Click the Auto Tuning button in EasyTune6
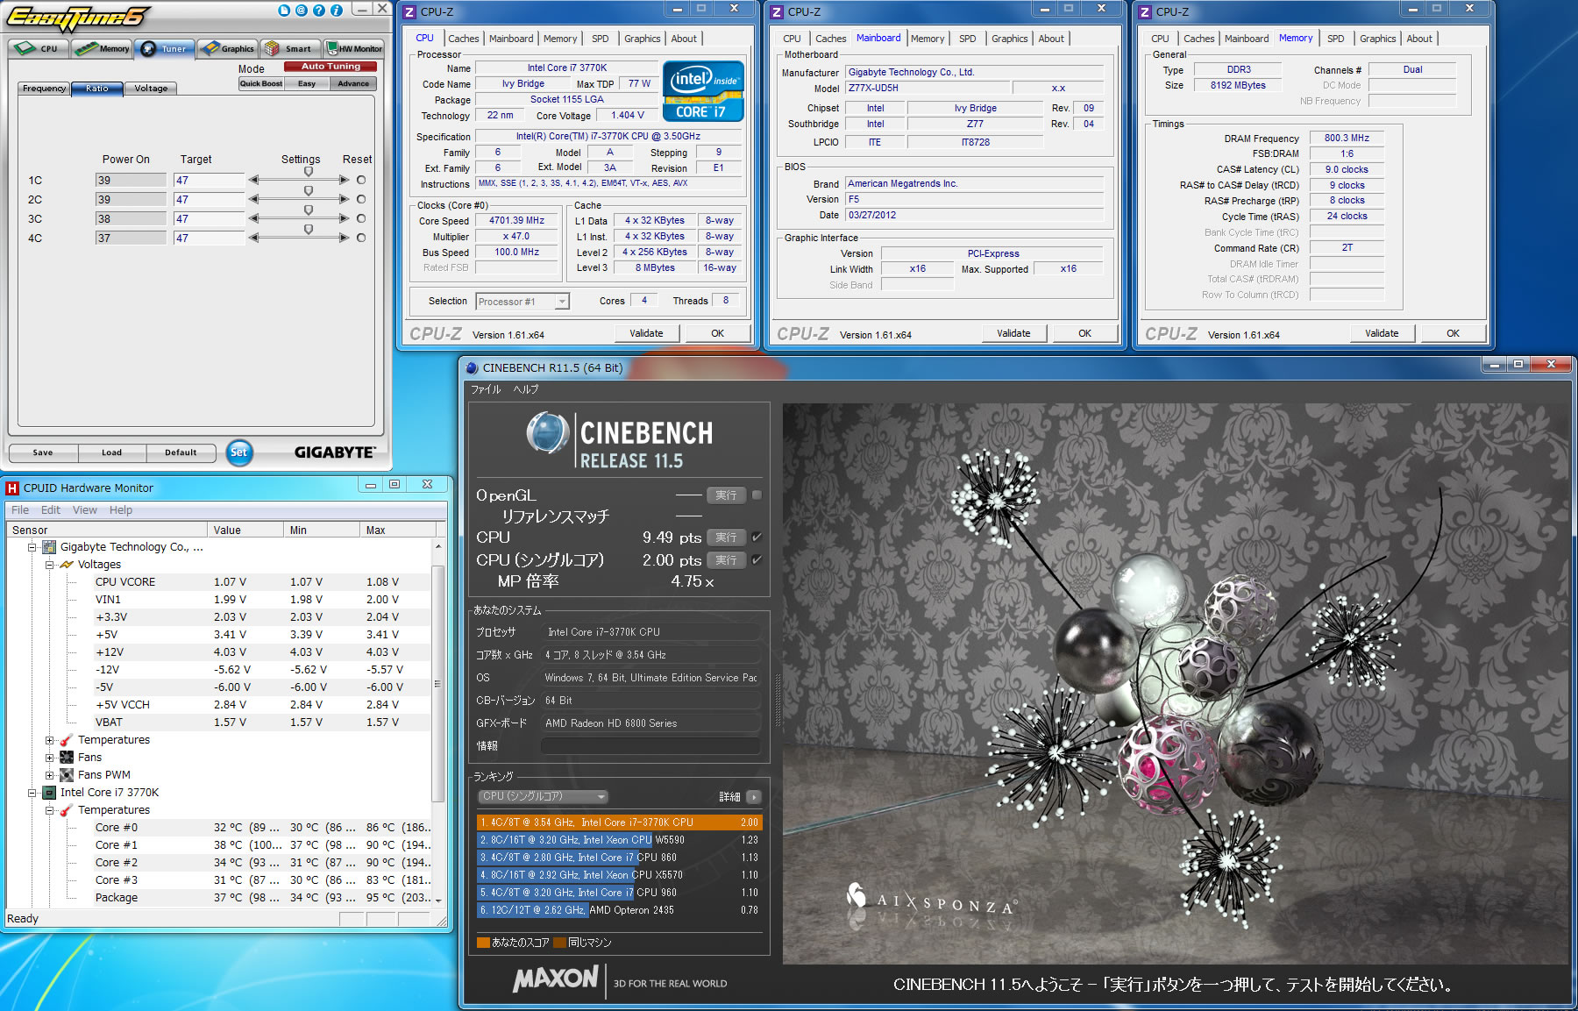Viewport: 1578px width, 1011px height. 331,67
